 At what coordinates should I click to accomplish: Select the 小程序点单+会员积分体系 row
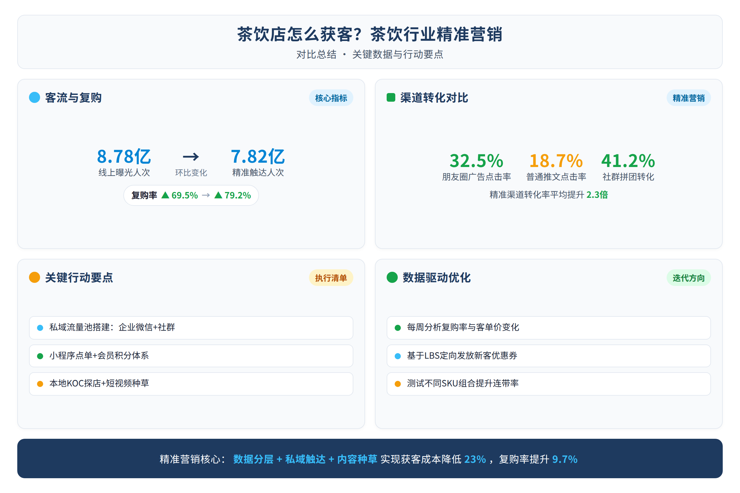click(x=191, y=356)
